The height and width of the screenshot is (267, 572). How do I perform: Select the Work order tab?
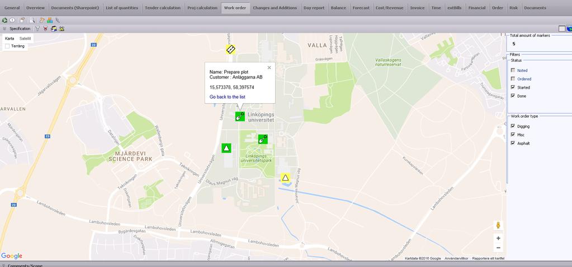[x=235, y=8]
